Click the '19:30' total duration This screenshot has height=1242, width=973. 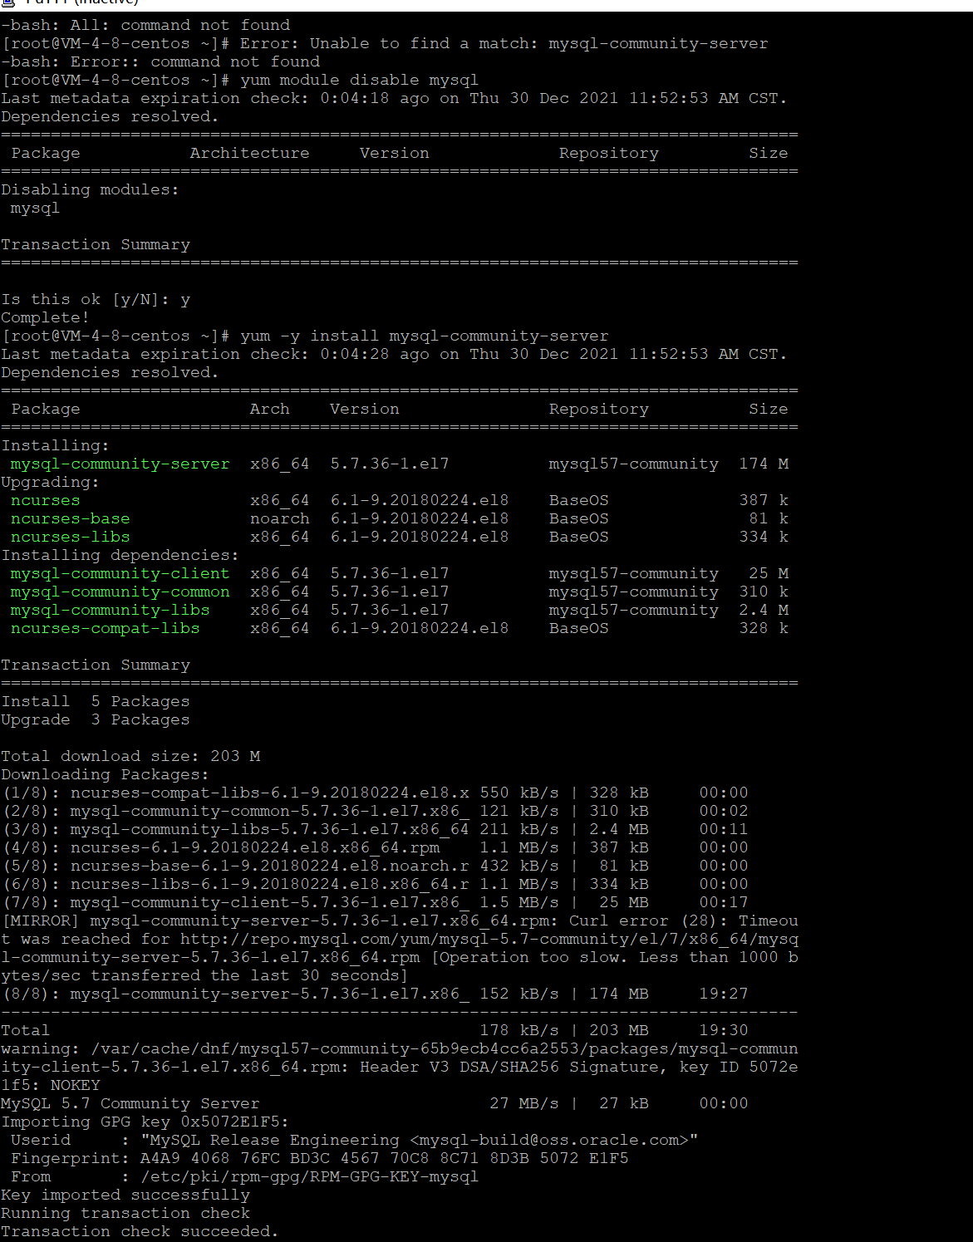[724, 1031]
